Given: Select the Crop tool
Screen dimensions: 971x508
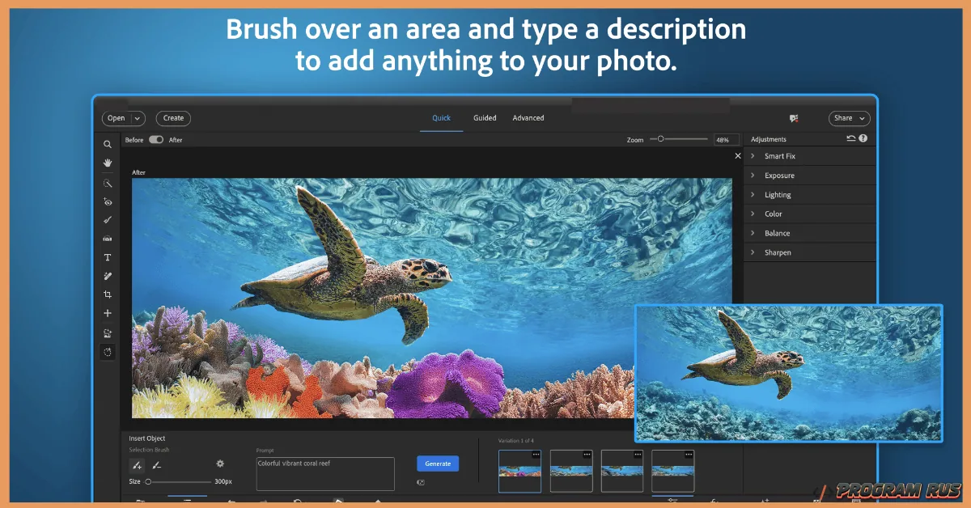Looking at the screenshot, I should click(x=108, y=294).
